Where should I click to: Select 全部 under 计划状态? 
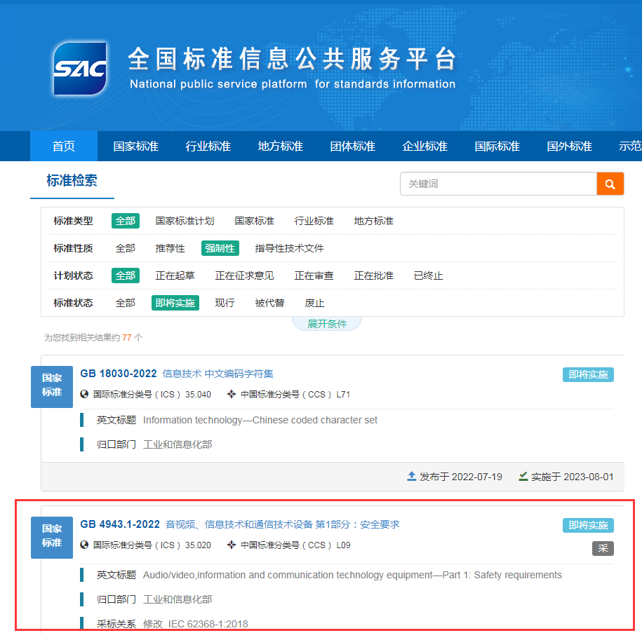click(x=126, y=275)
